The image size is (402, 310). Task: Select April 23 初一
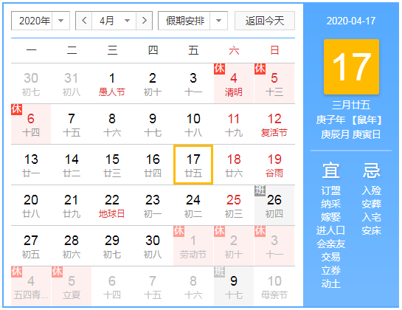153,205
